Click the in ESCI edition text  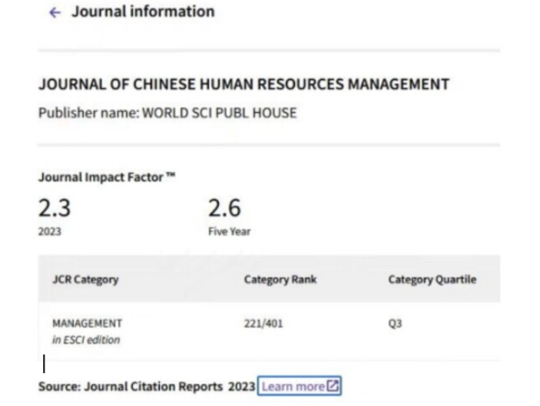click(86, 340)
